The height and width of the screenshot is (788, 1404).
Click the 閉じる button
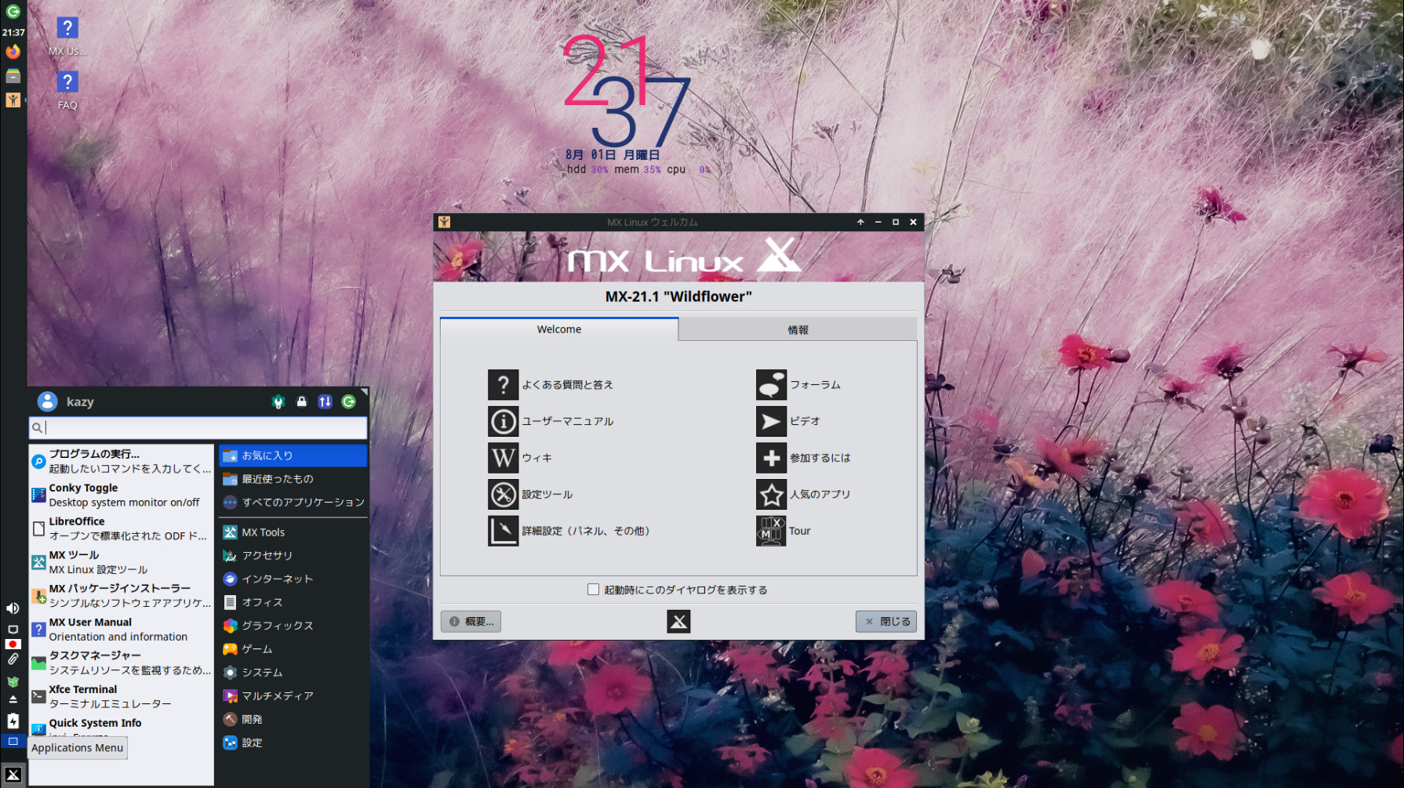(886, 622)
